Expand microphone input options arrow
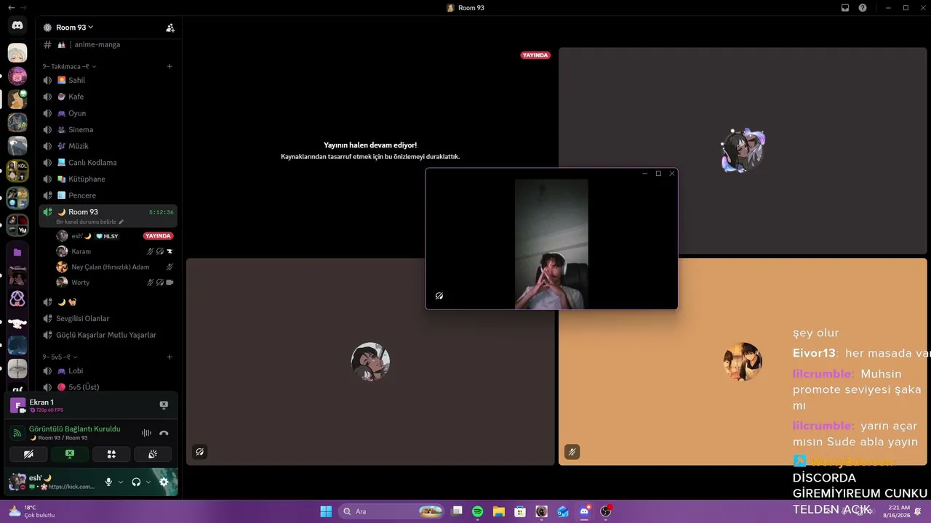 tap(121, 482)
